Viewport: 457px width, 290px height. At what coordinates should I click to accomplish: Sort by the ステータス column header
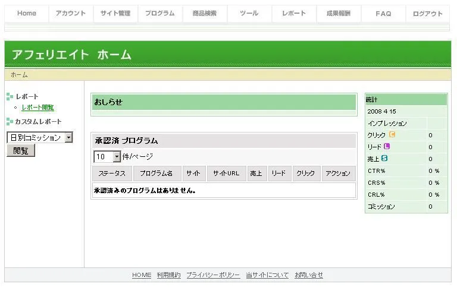112,174
